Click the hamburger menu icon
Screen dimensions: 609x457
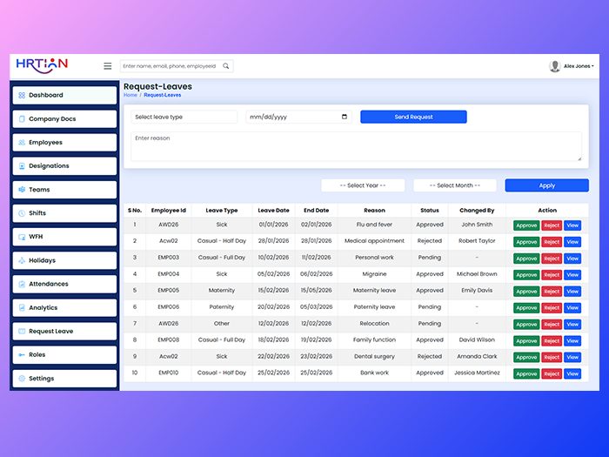click(x=108, y=66)
